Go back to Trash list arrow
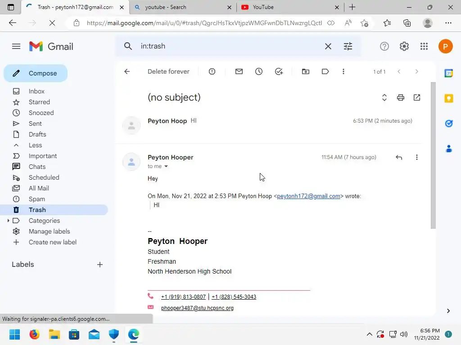 click(127, 71)
